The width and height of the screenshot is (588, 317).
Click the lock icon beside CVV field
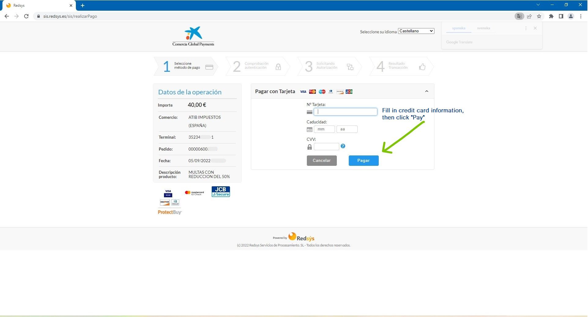pyautogui.click(x=310, y=147)
